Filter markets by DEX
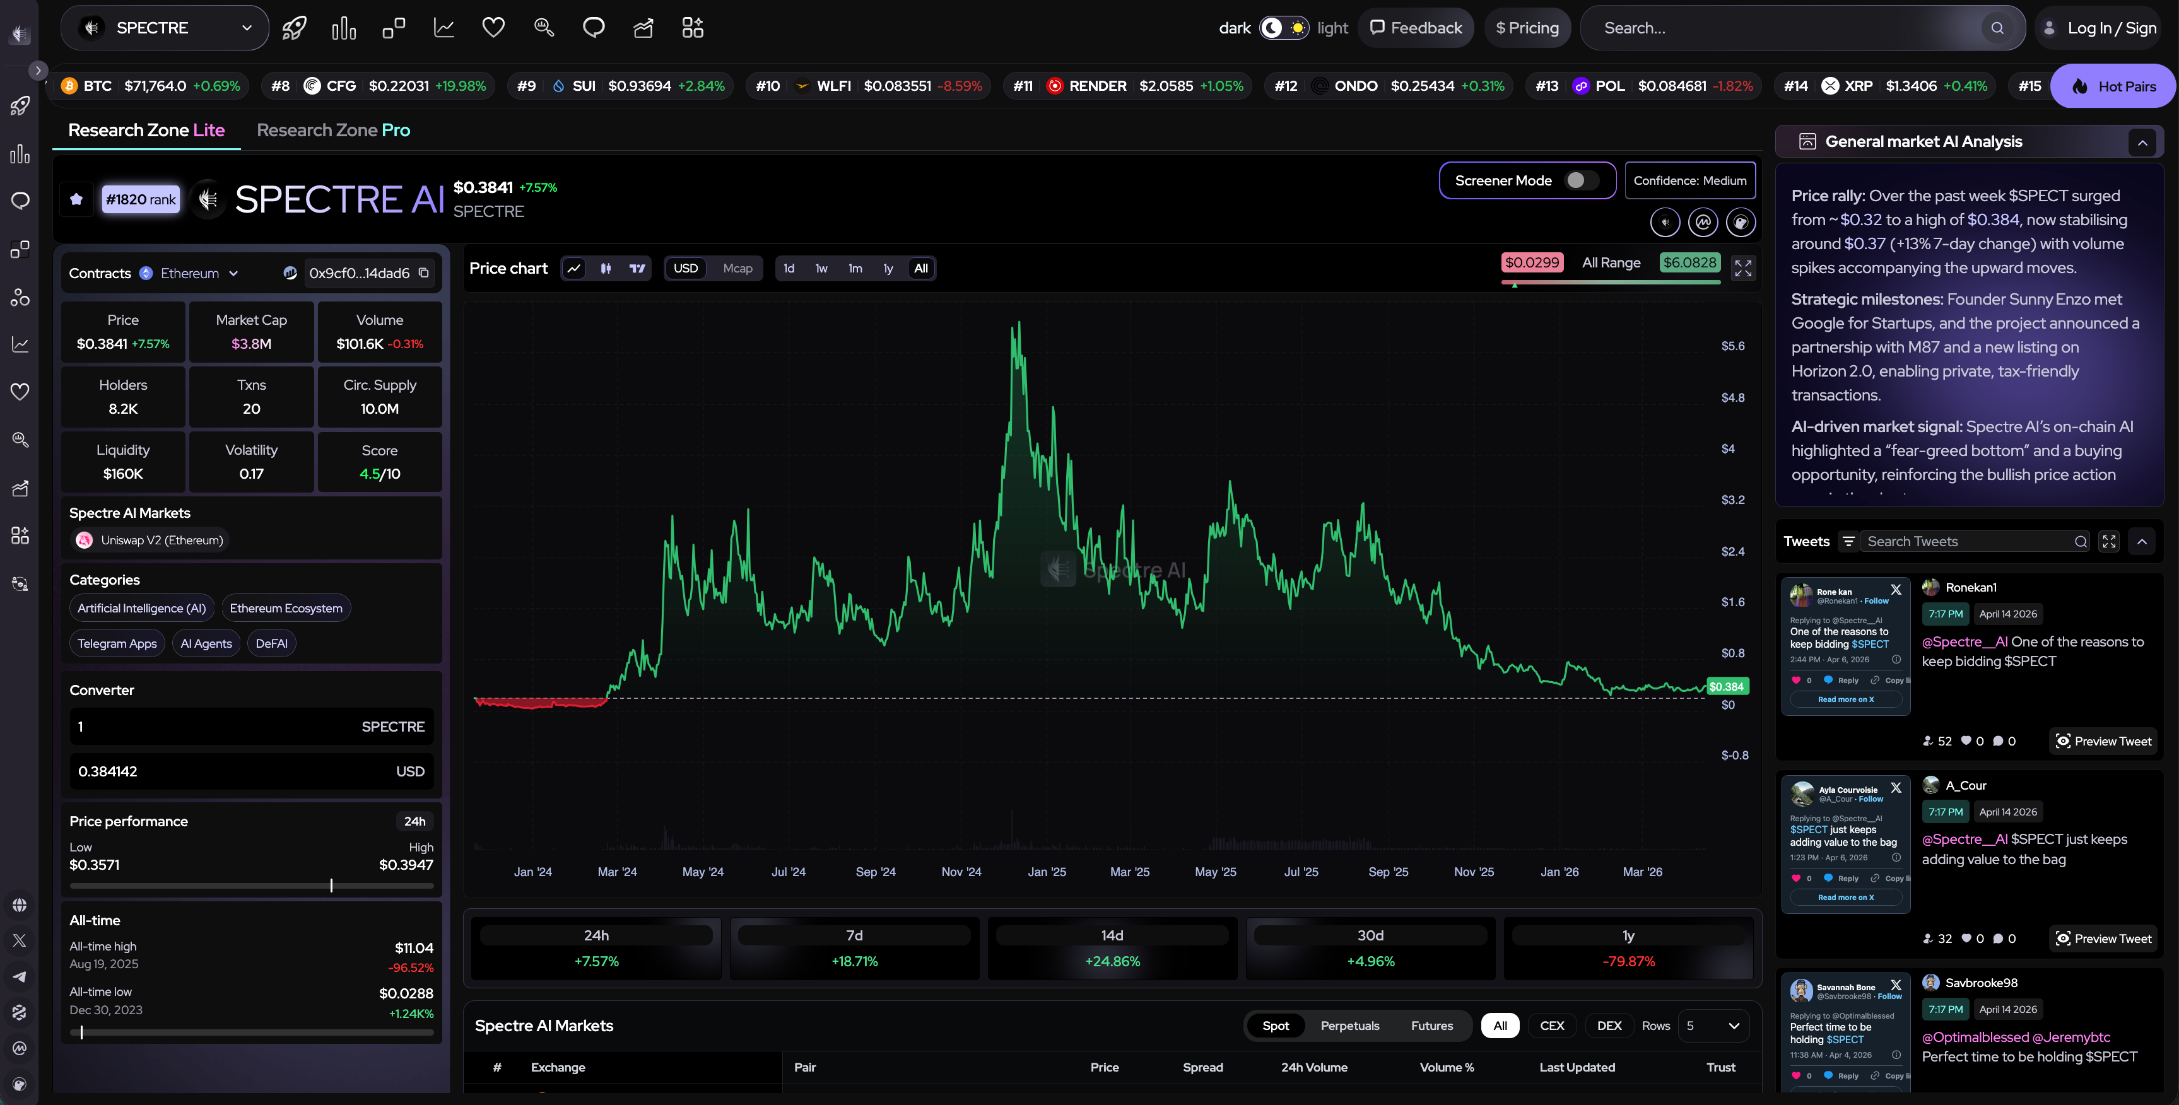 pyautogui.click(x=1609, y=1026)
